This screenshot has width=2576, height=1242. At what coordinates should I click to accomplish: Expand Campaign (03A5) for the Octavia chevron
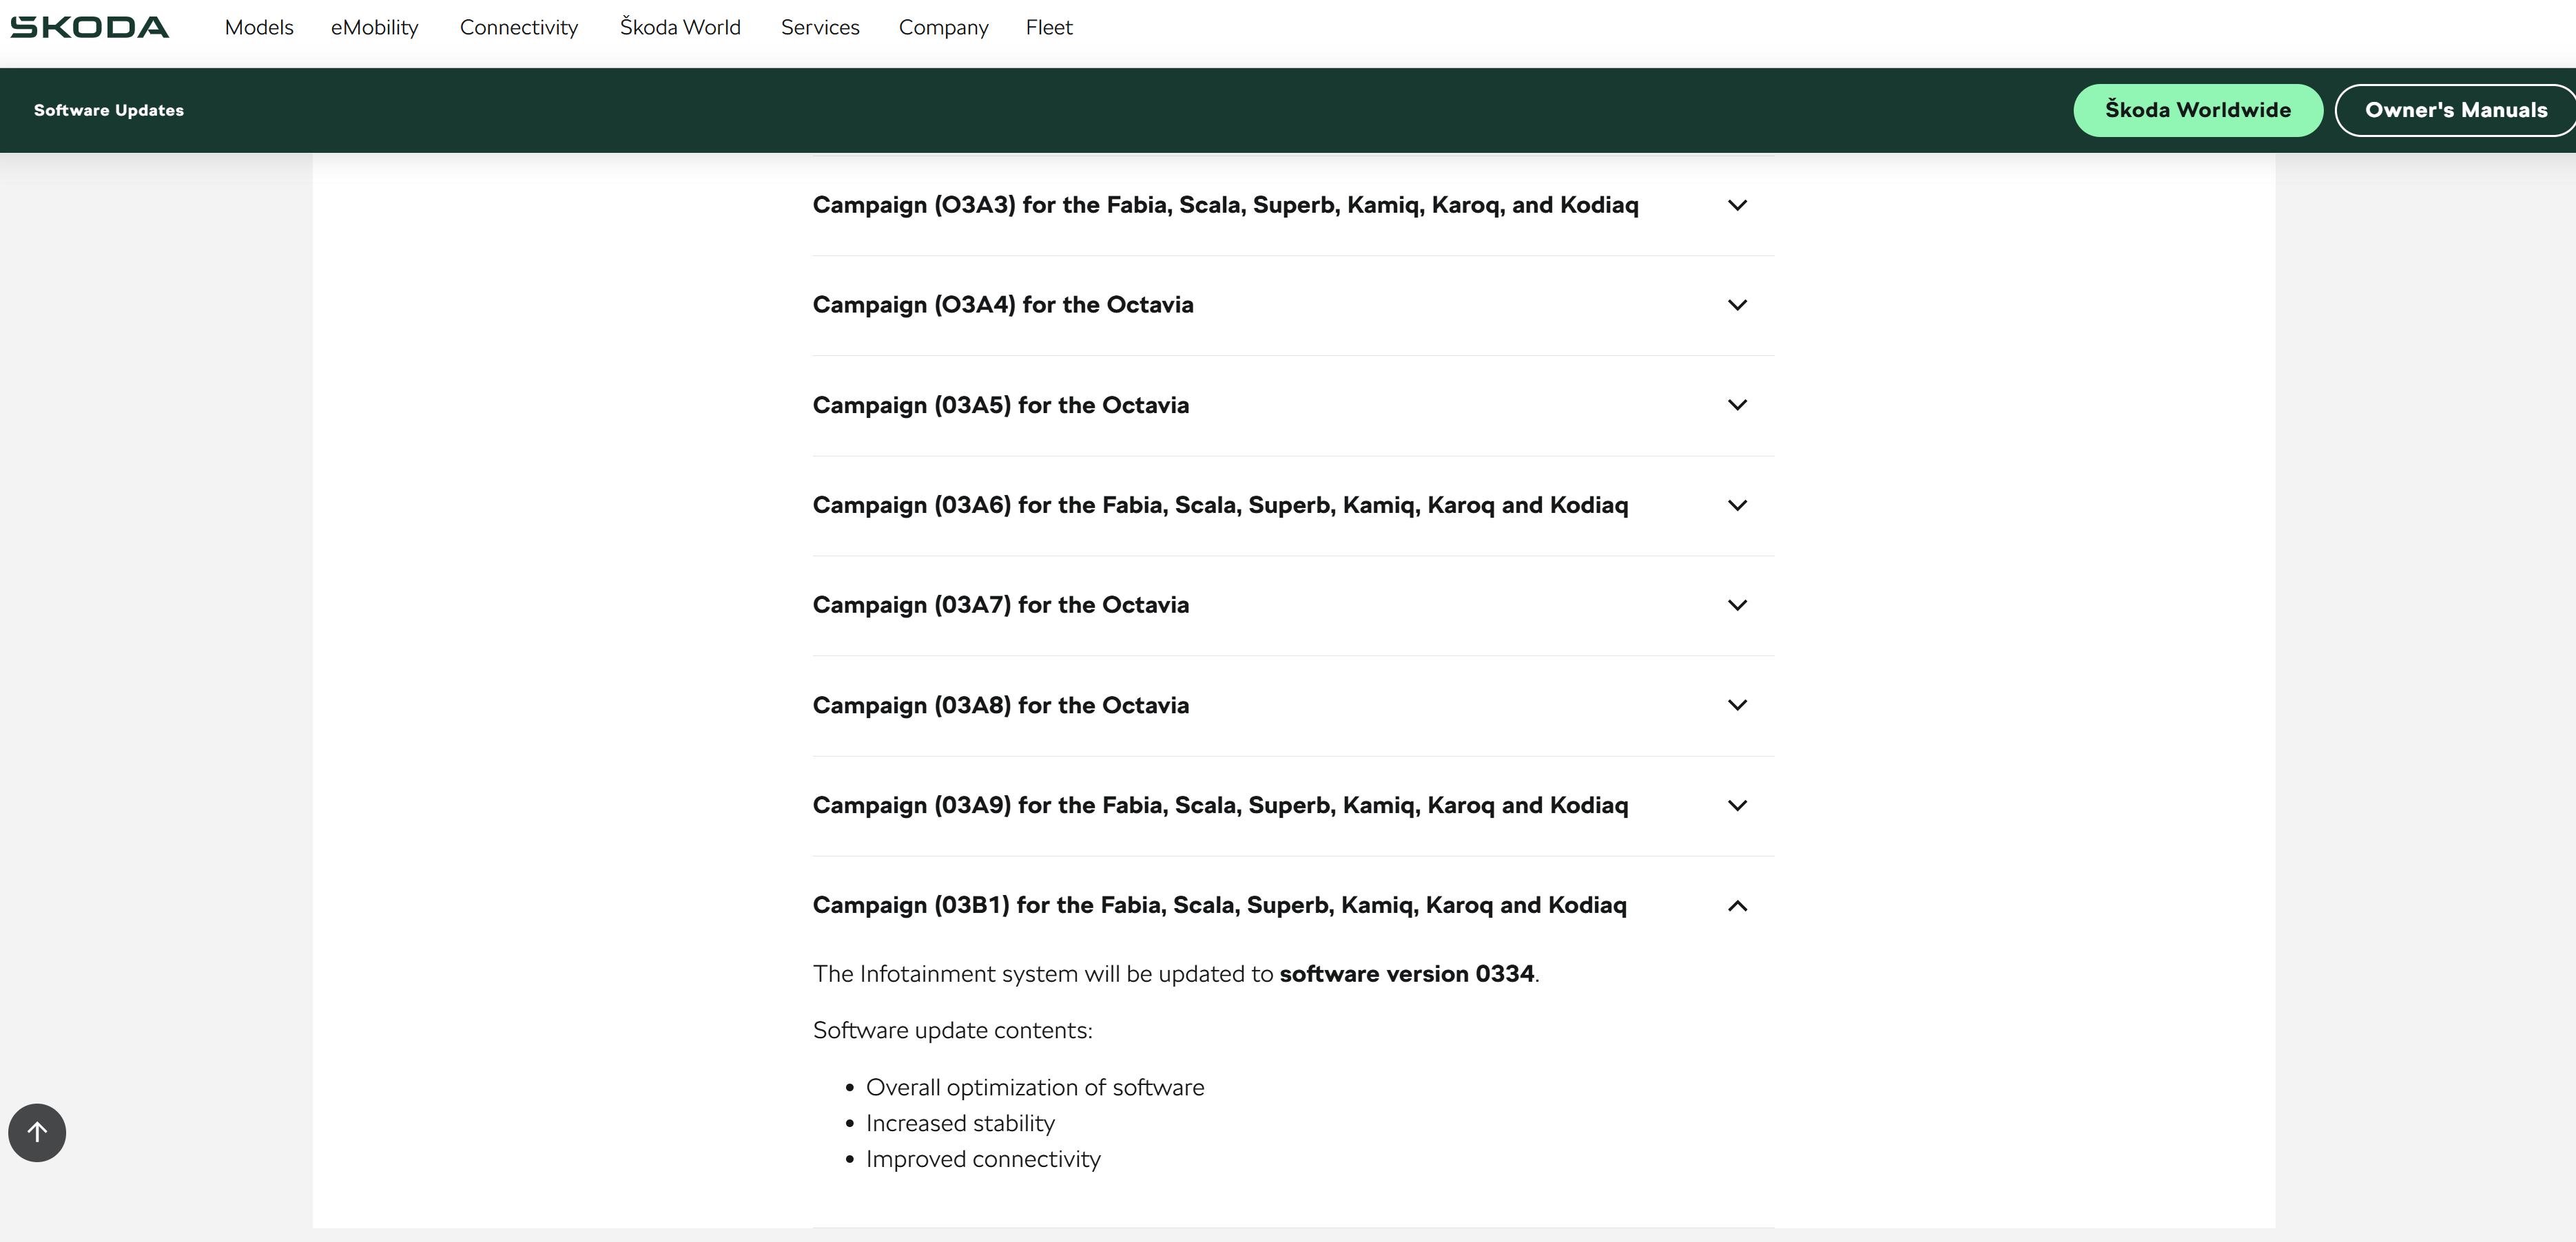(1737, 405)
